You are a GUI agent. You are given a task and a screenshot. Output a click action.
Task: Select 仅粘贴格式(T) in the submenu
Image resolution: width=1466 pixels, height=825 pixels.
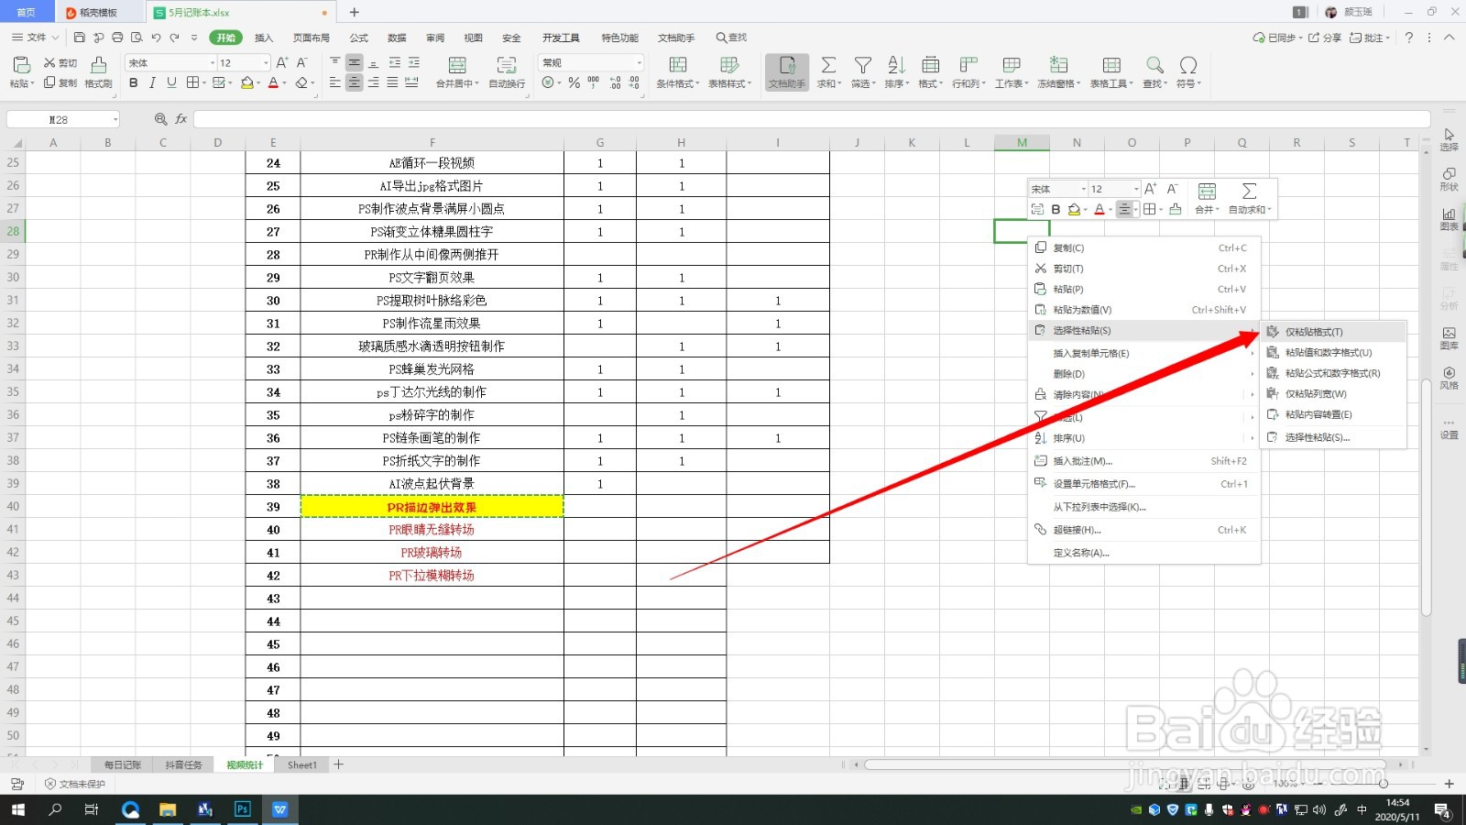coord(1334,332)
